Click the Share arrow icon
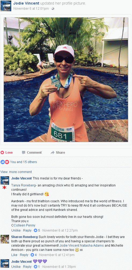132x270 pixels. click(x=53, y=153)
